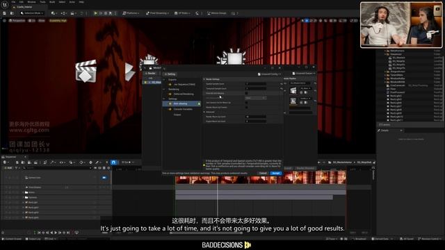This screenshot has width=445, height=250.
Task: Click the Sequencer track filter funnel icon
Action: coord(17,168)
